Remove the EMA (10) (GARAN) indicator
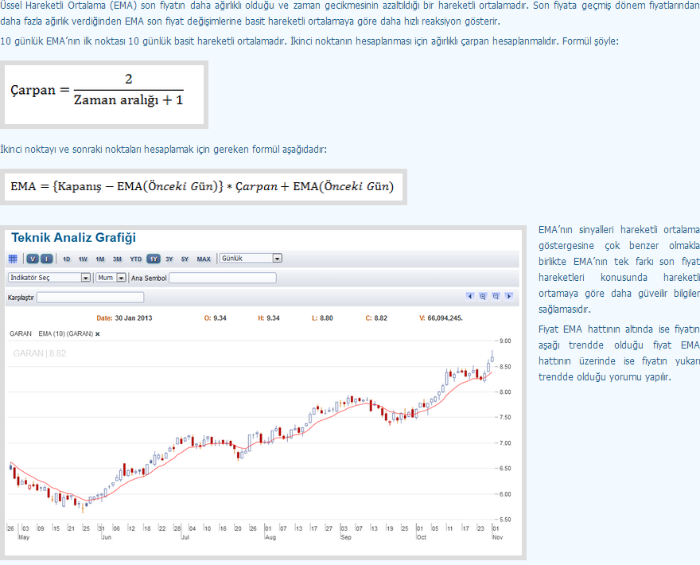 [x=97, y=334]
